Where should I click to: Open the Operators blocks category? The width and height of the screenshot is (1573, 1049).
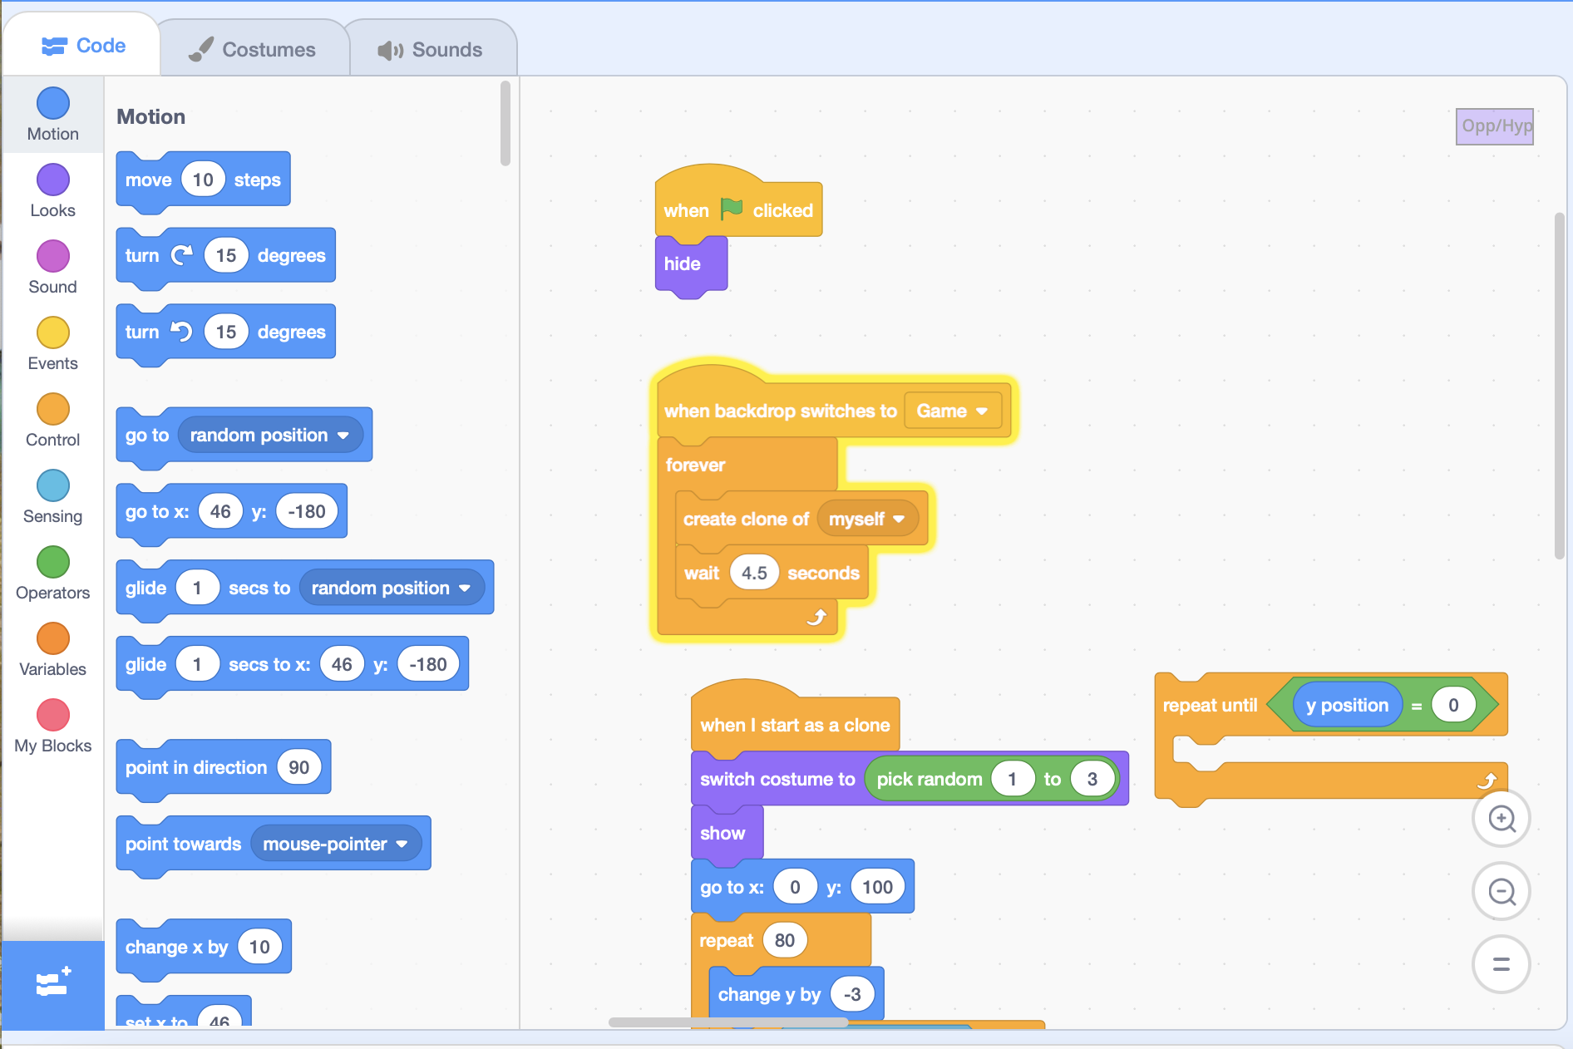(x=52, y=574)
